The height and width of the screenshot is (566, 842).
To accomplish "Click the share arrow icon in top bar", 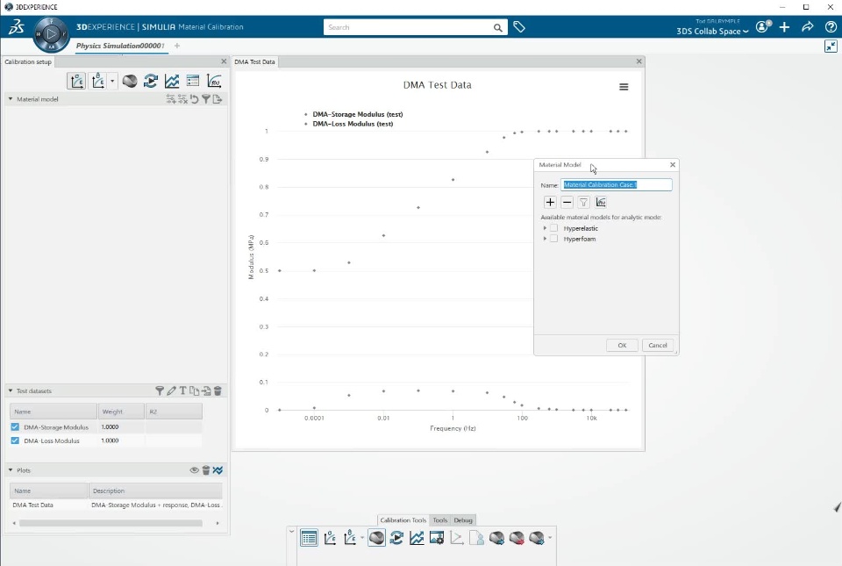I will pos(807,27).
